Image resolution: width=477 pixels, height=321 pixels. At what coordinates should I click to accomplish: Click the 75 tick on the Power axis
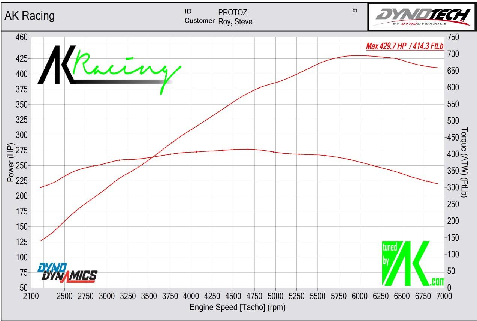coord(24,273)
